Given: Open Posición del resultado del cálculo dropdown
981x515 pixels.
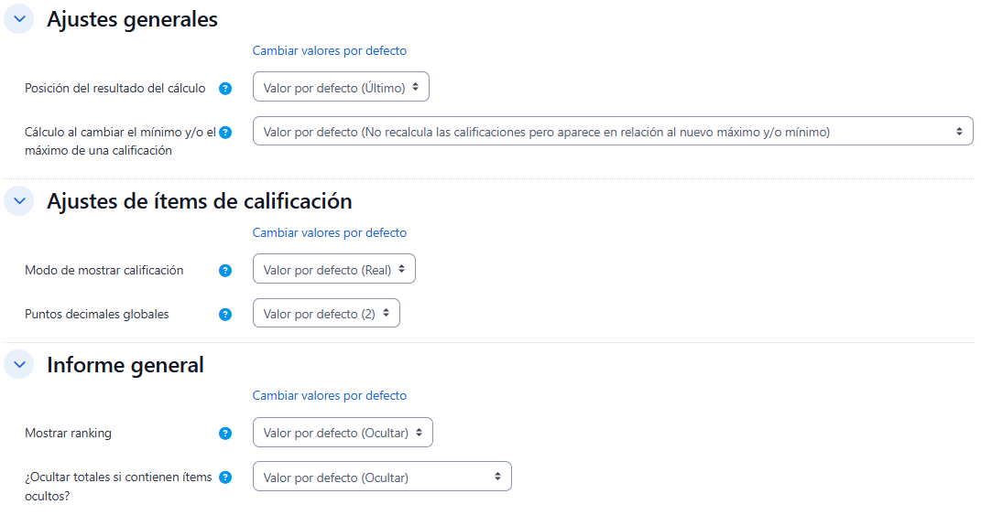Looking at the screenshot, I should click(341, 87).
